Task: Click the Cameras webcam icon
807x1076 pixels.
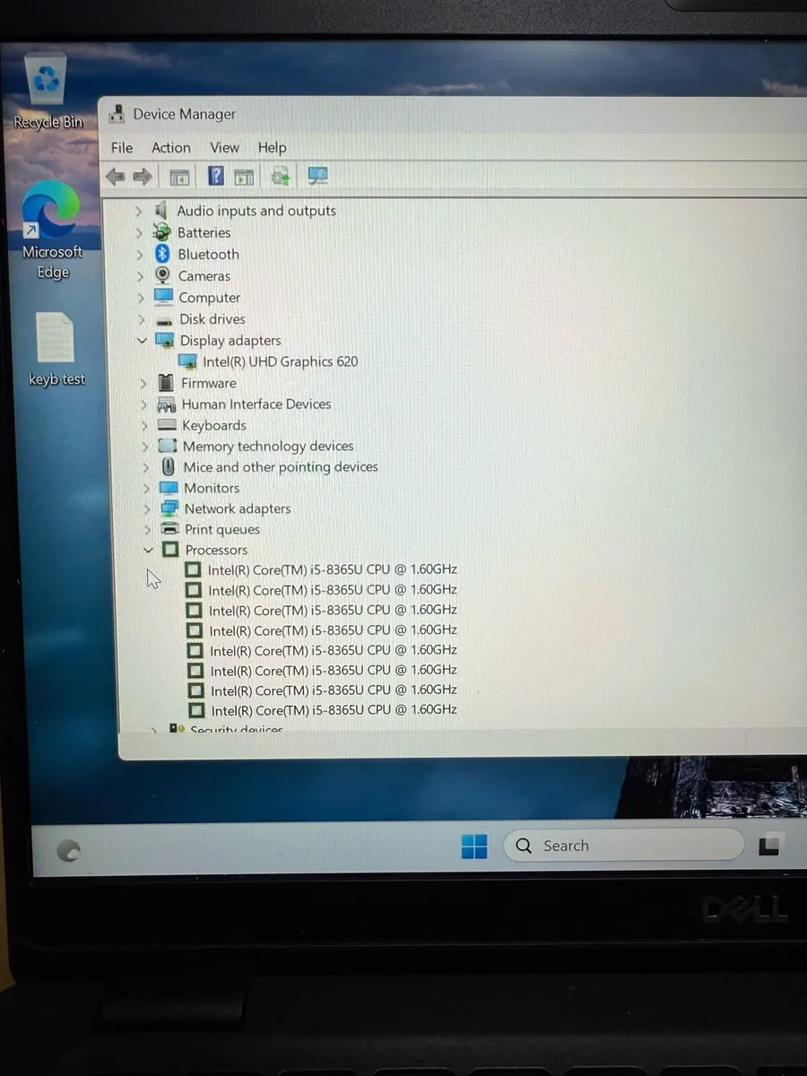Action: 163,275
